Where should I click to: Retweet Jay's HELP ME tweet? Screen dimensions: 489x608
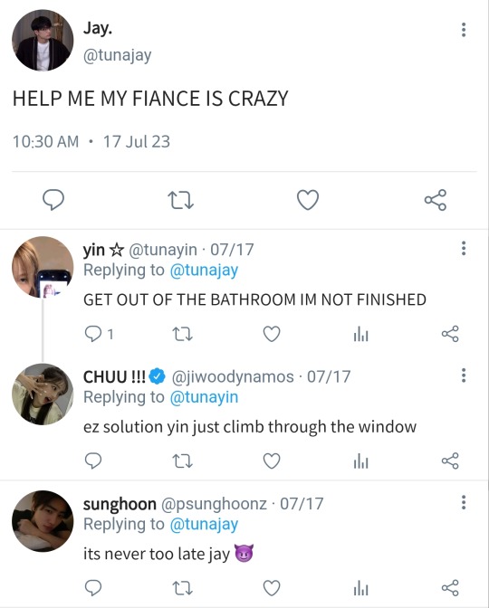coord(180,200)
